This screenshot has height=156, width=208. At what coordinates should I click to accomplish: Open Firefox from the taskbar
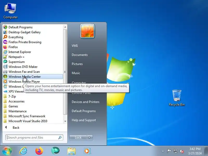[x=39, y=151]
